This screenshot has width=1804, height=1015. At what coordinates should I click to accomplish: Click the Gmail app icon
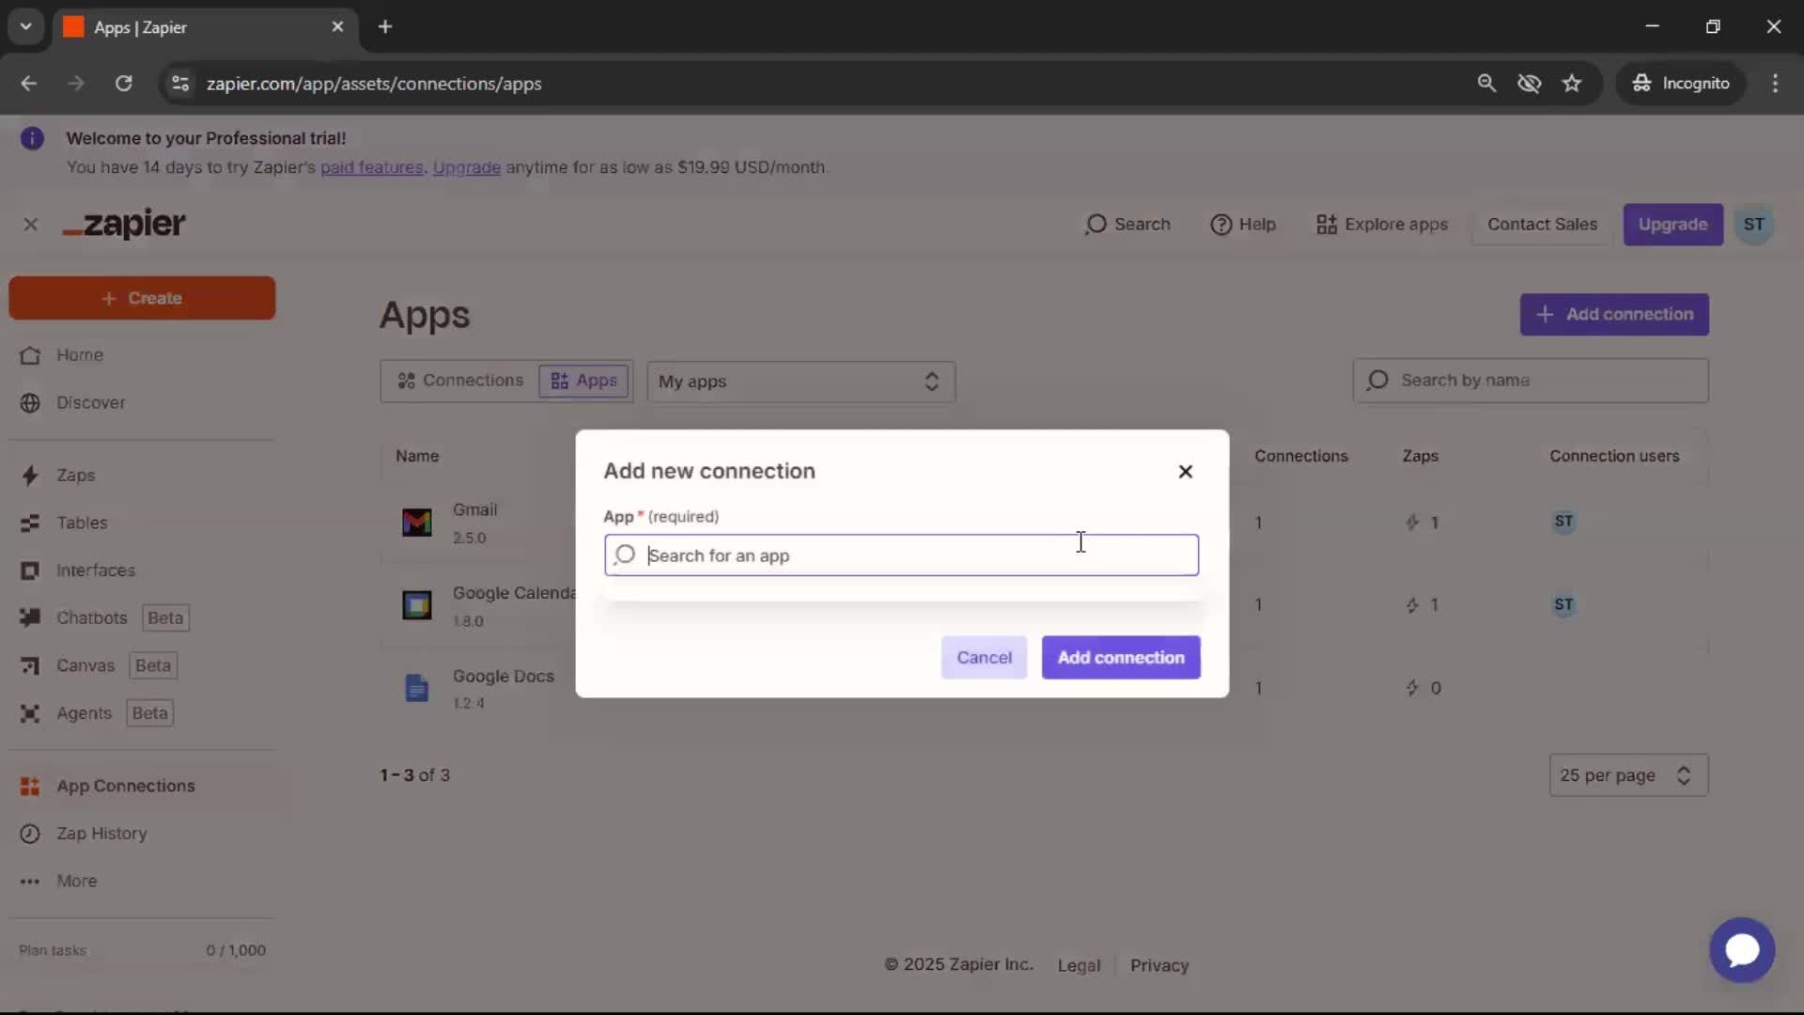(x=416, y=523)
